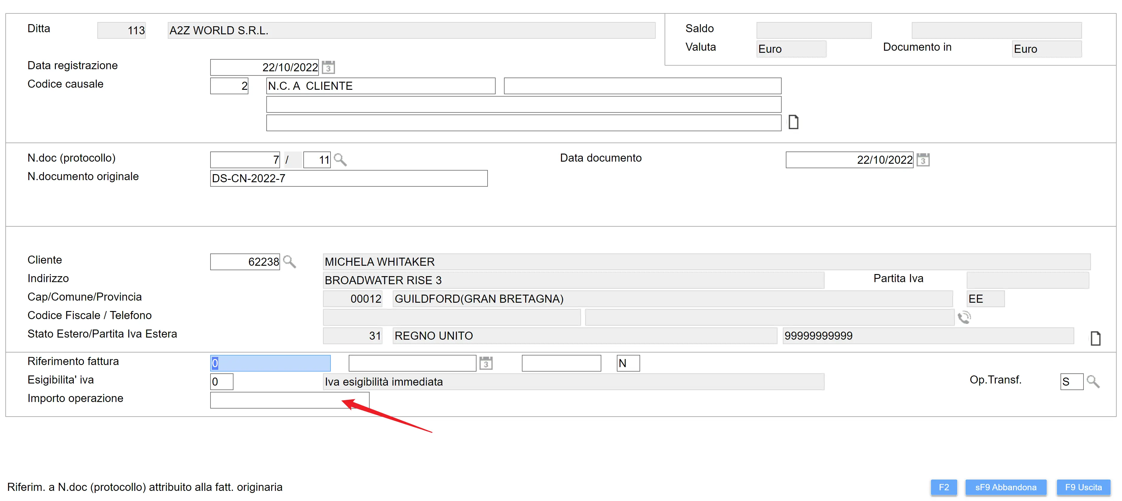Click Codice causale number field
This screenshot has height=501, width=1122.
pyautogui.click(x=229, y=86)
